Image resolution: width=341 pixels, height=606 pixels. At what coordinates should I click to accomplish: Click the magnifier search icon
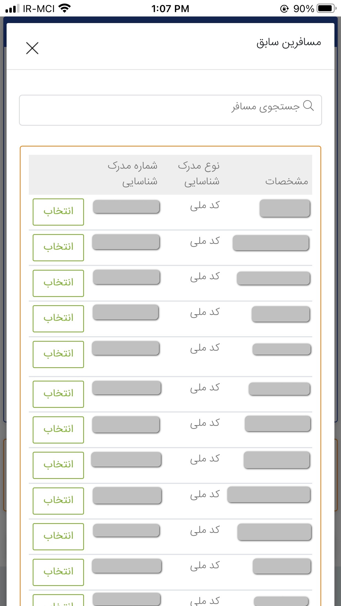308,106
